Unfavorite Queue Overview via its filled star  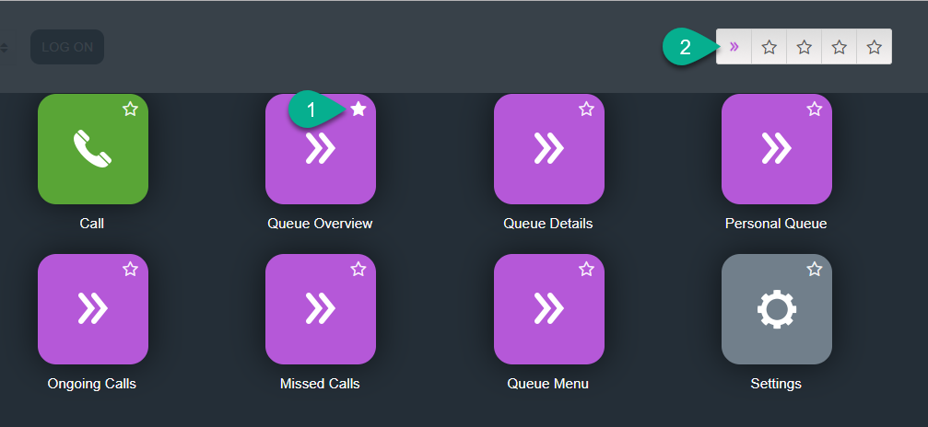(358, 109)
